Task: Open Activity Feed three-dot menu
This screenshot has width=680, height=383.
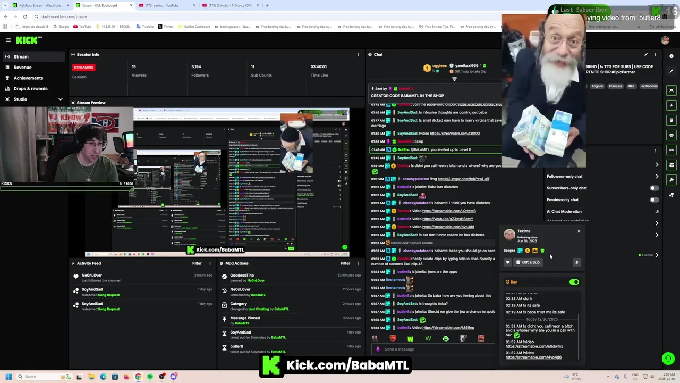Action: pos(210,263)
